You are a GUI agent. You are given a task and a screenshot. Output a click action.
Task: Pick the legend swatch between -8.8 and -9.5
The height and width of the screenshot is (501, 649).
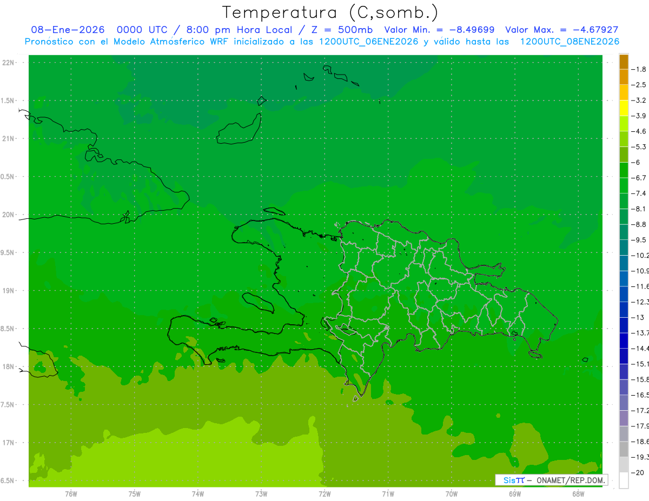[x=624, y=232]
